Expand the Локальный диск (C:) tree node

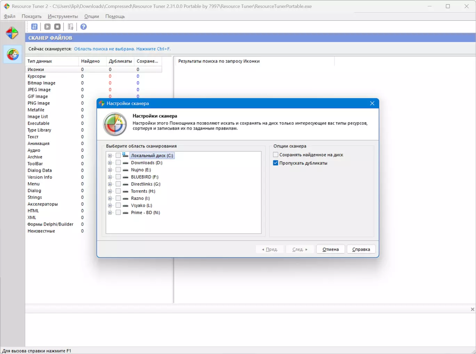[x=110, y=155]
